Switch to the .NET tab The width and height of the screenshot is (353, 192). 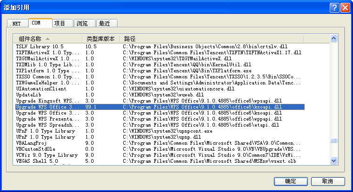[x=18, y=23]
